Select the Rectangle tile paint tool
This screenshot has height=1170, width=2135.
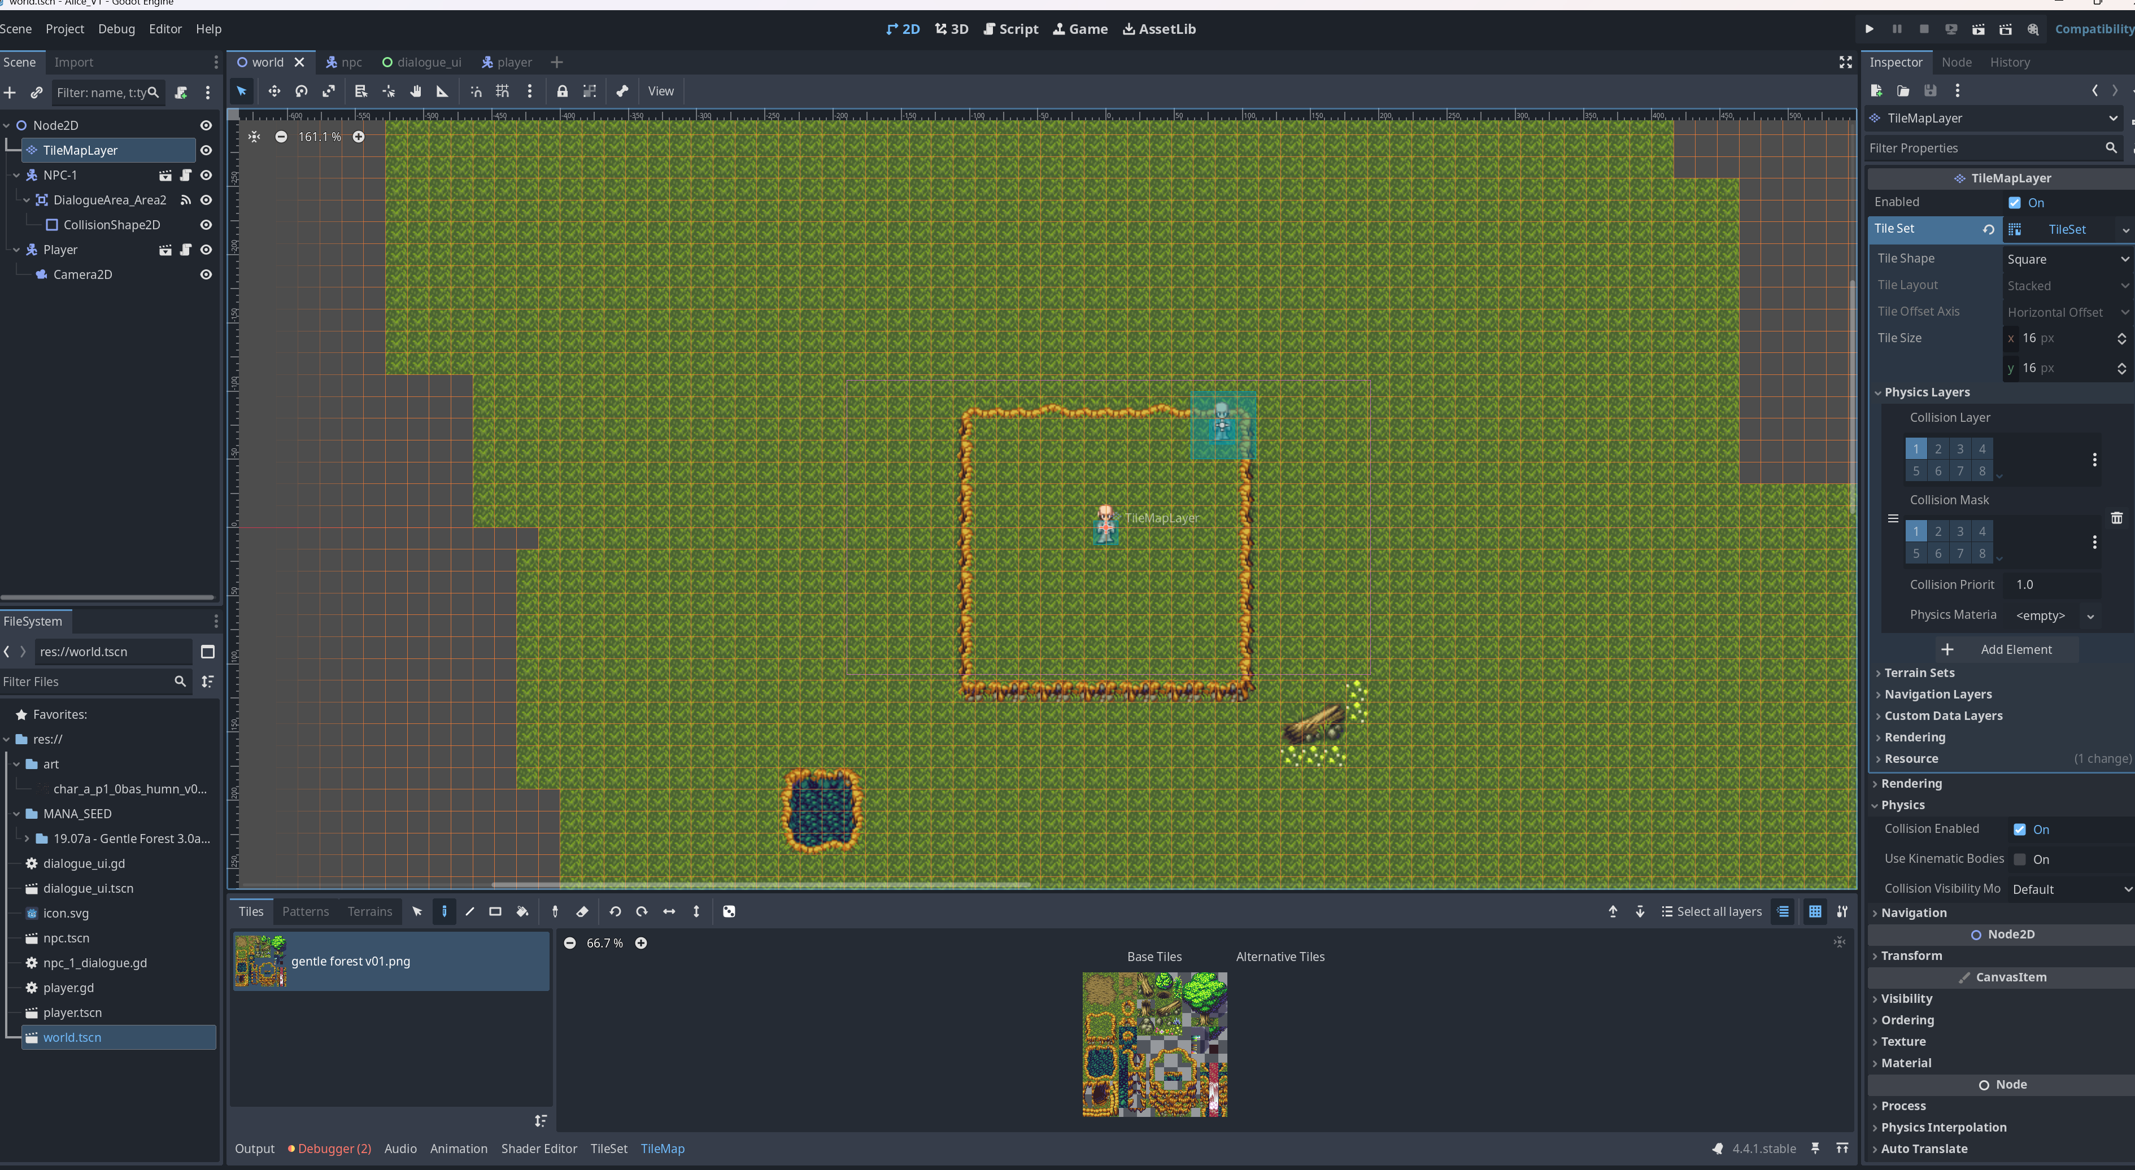click(495, 911)
